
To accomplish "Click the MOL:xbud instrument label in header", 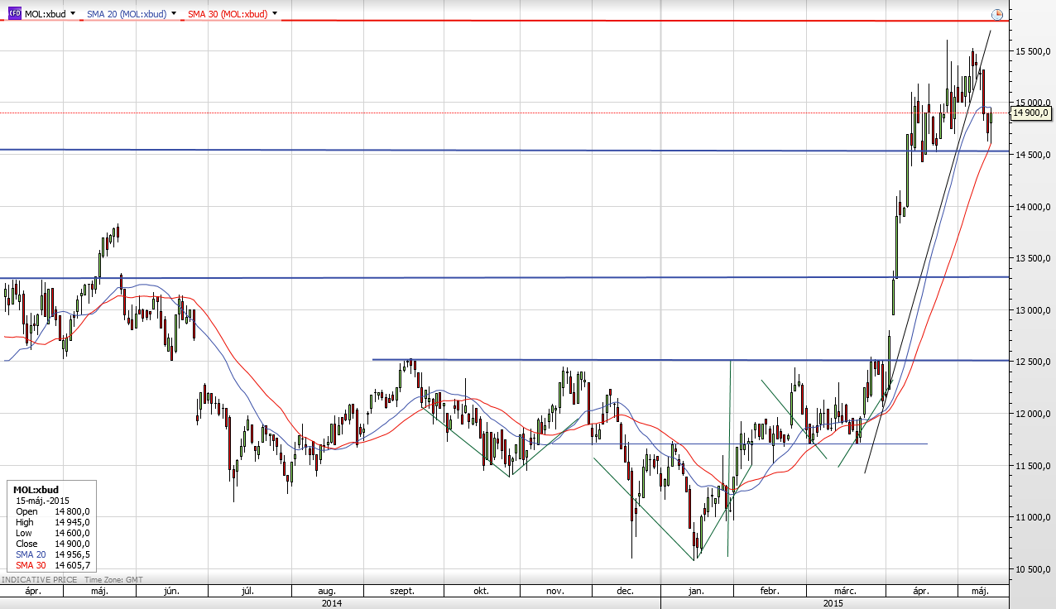I will pos(45,14).
